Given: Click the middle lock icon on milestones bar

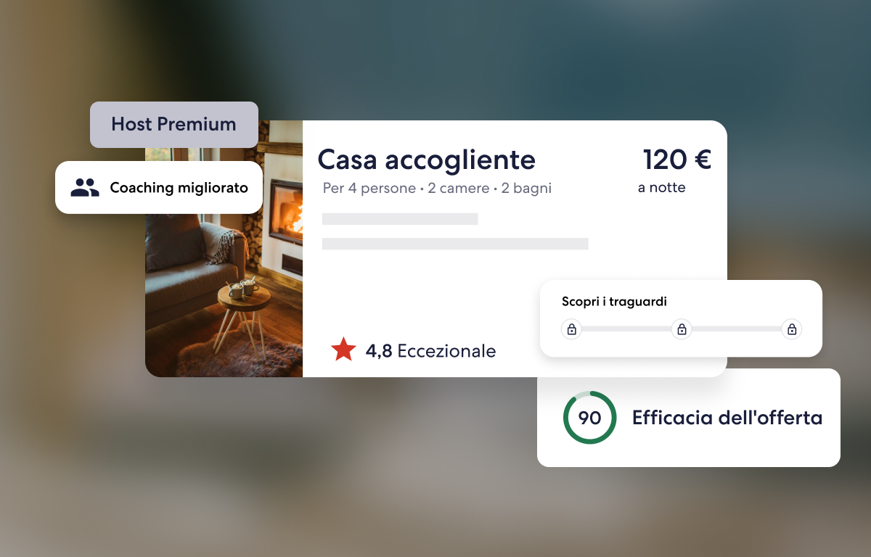Looking at the screenshot, I should click(682, 329).
